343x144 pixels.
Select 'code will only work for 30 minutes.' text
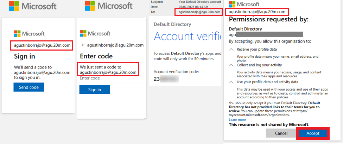184,59
